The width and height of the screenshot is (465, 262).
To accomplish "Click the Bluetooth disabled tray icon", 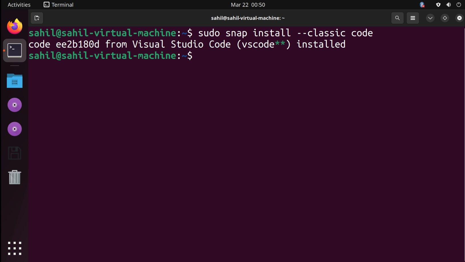I will (422, 5).
